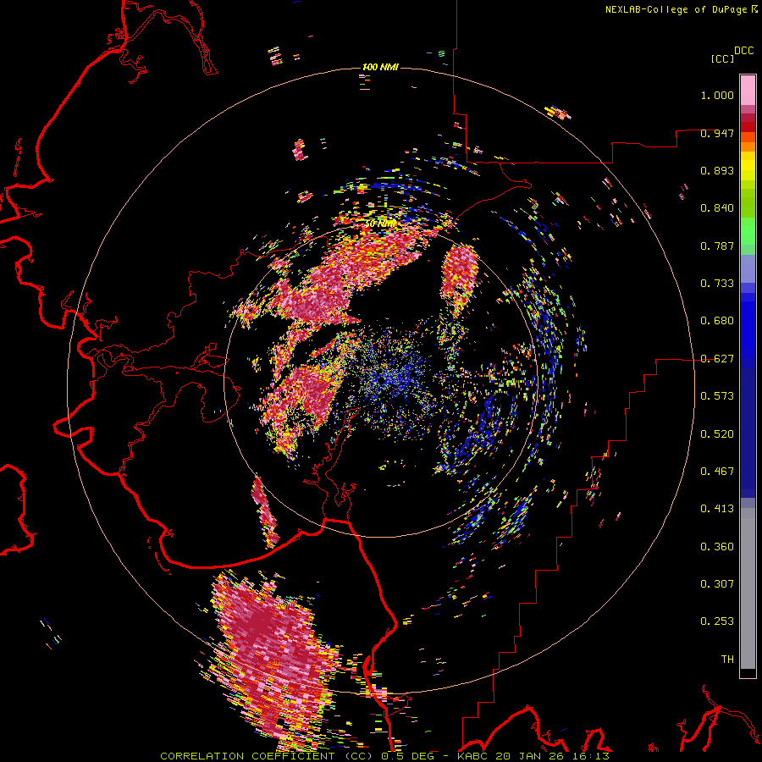
Task: Click the TH threshold label on legend
Action: (x=727, y=660)
